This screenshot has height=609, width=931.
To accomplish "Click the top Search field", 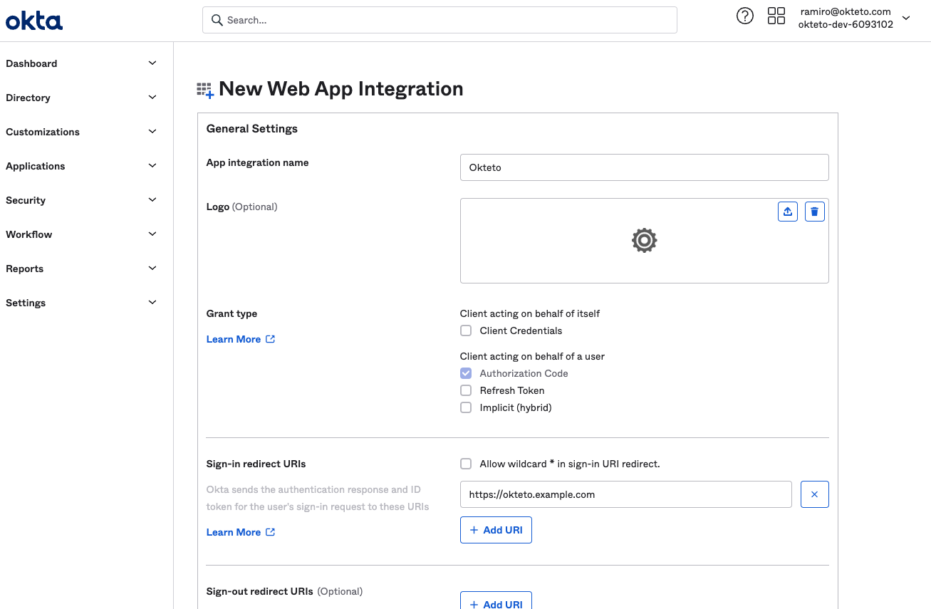I will click(x=440, y=20).
